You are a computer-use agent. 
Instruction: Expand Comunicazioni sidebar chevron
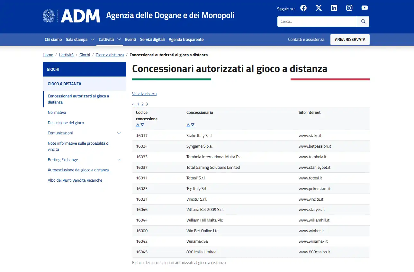119,133
